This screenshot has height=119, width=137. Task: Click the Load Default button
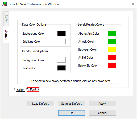point(41,104)
